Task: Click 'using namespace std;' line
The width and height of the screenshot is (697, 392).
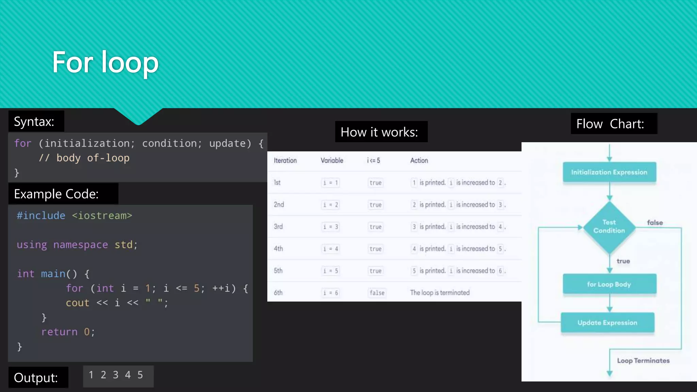Action: coord(77,245)
